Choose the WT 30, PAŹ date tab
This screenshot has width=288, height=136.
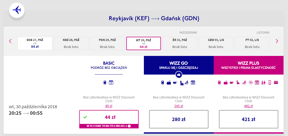[144, 43]
